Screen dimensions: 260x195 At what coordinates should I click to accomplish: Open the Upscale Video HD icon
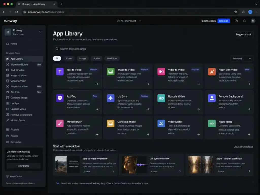tap(161, 98)
